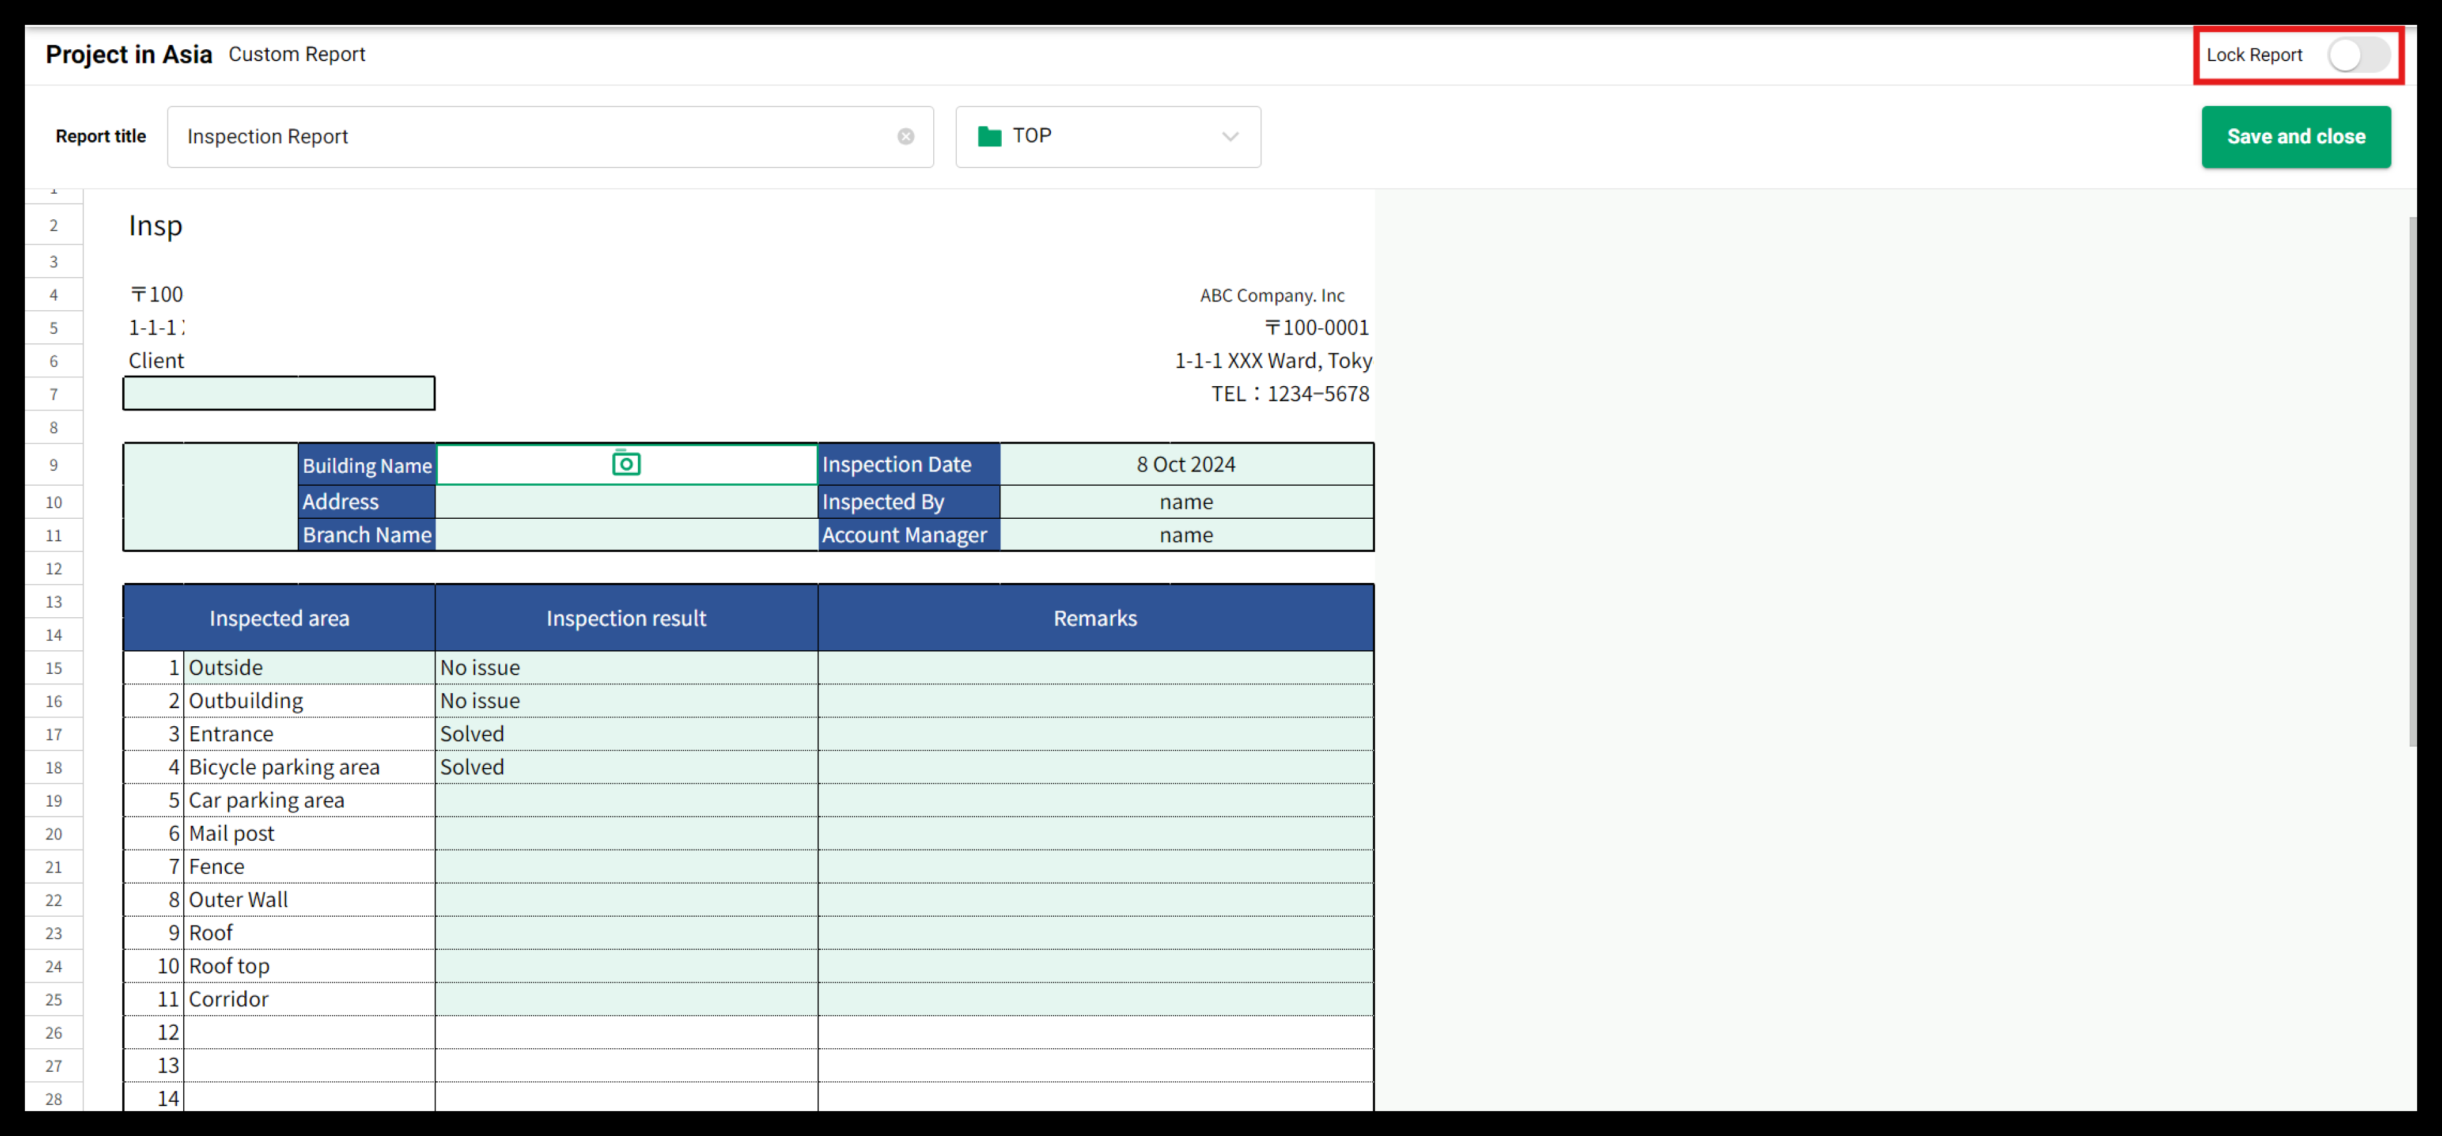
Task: Select the Address value cell
Action: point(625,502)
